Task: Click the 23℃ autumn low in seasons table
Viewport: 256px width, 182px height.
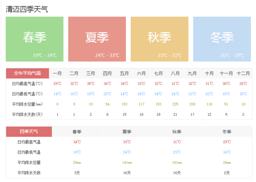Action: pyautogui.click(x=177, y=152)
